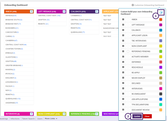Pick the orange colour swatch for INBOX
The width and height of the screenshot is (167, 121).
tap(161, 19)
